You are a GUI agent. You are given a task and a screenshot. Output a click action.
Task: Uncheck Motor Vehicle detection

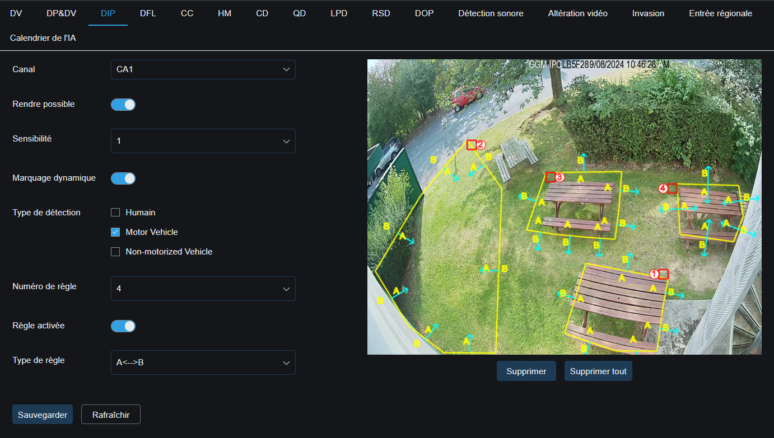pos(115,232)
